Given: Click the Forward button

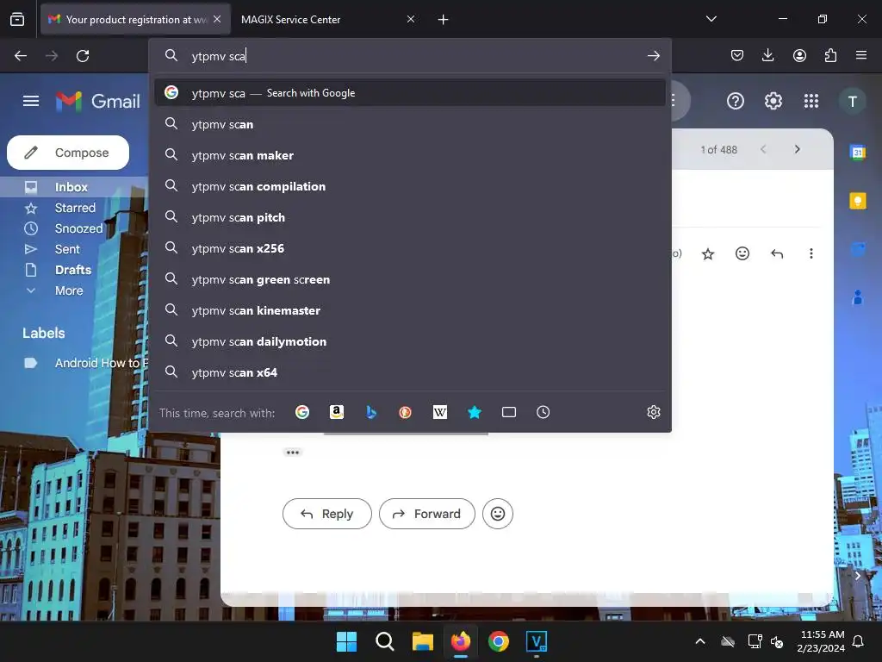Looking at the screenshot, I should pos(427,514).
